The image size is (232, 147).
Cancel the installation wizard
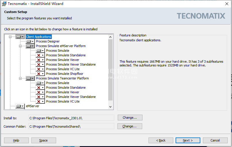[x=215, y=140]
